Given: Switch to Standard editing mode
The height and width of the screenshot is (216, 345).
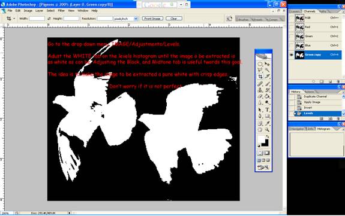Looking at the screenshot, I should point(260,153).
